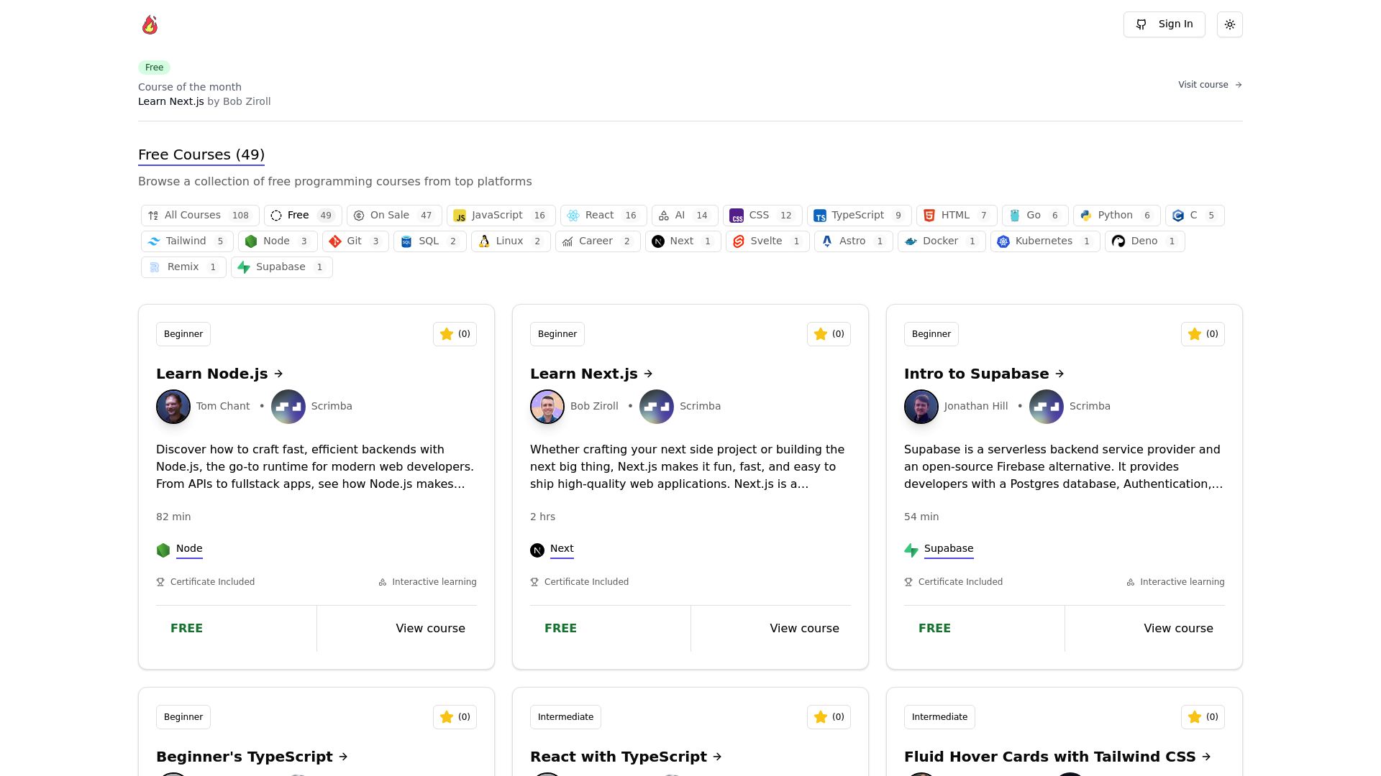Viewport: 1381px width, 776px height.
Task: Click Jonathan Hill's avatar photo
Action: pos(921,407)
